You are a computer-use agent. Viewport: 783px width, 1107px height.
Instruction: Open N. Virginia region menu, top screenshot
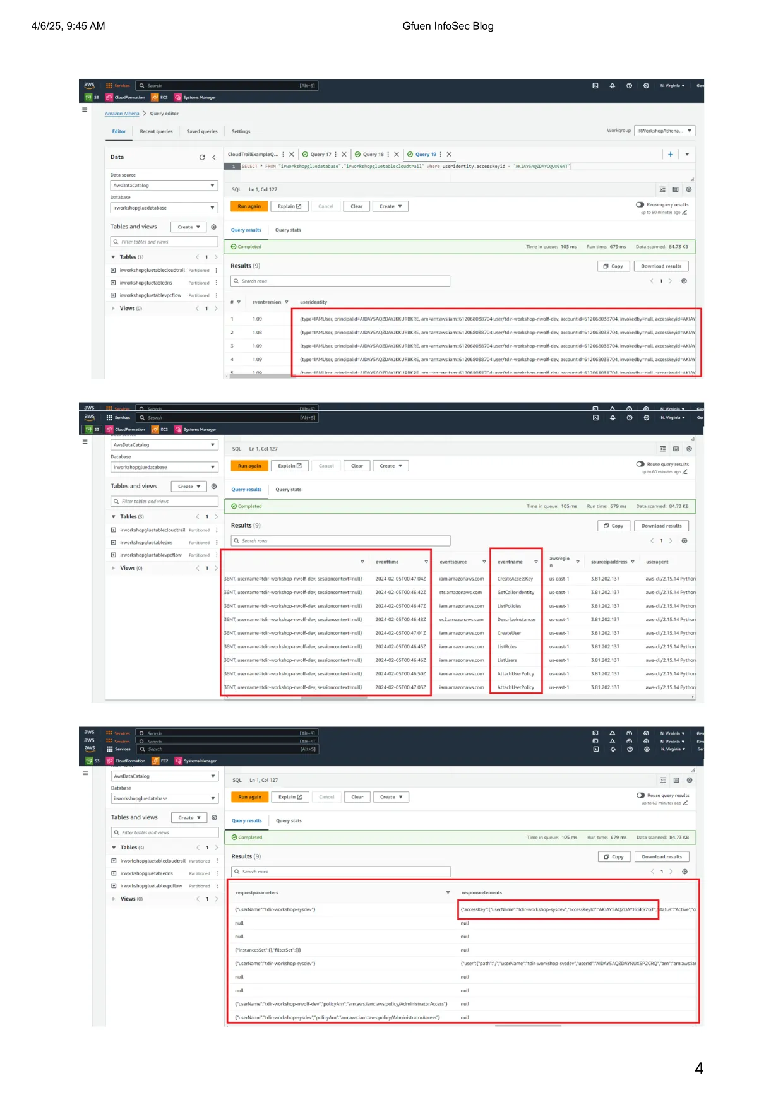672,86
